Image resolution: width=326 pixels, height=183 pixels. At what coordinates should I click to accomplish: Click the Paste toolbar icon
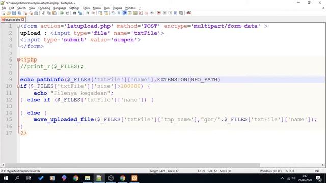coord(55,13)
